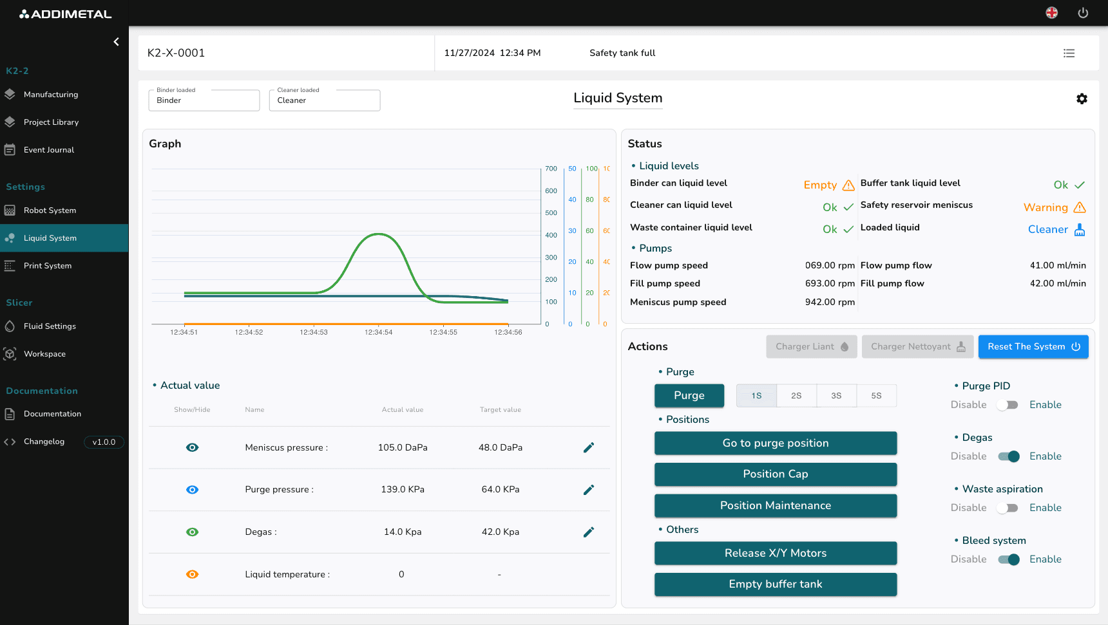Screen dimensions: 1108x625
Task: Open the Binder loaded dropdown
Action: (204, 100)
